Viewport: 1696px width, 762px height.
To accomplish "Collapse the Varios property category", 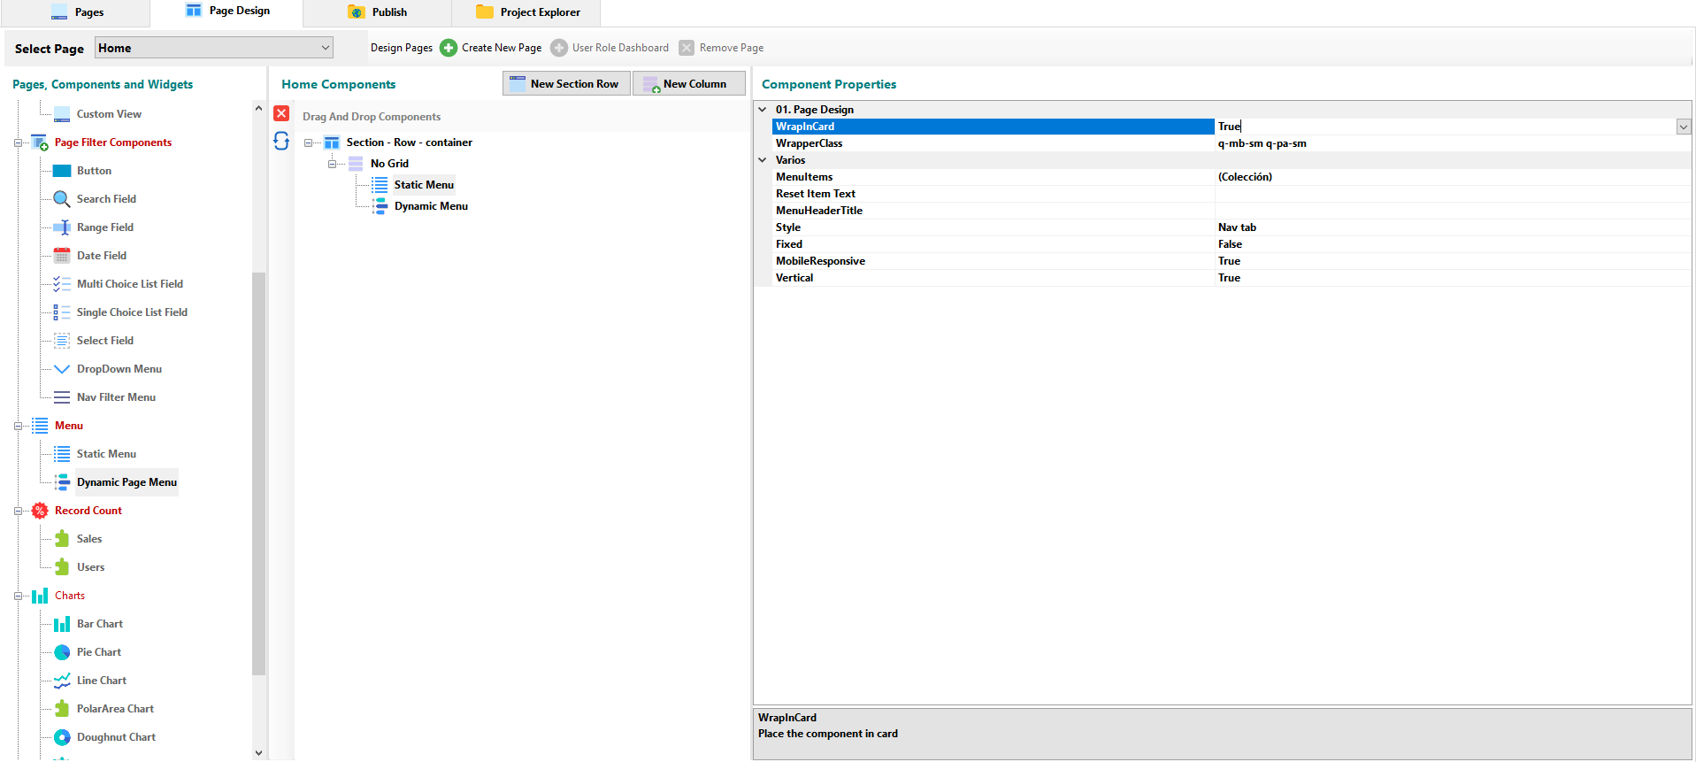I will pos(763,160).
